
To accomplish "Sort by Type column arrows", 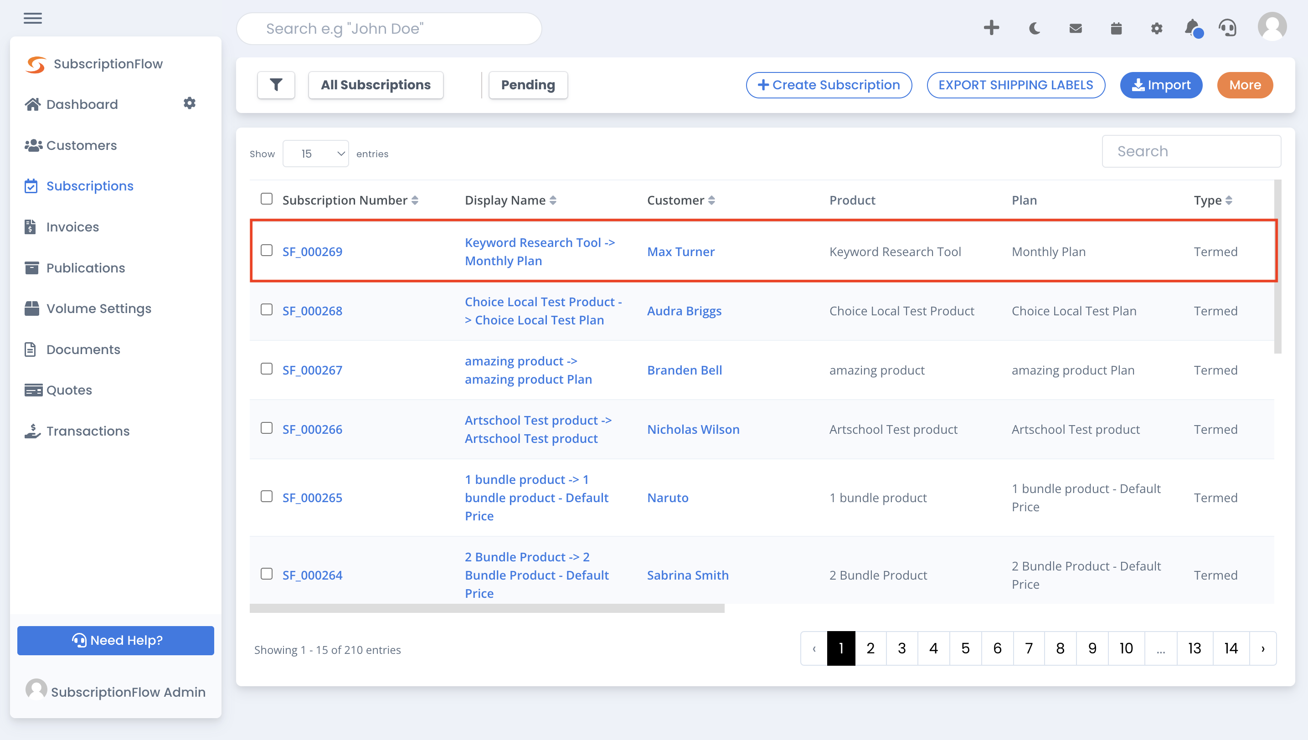I will [x=1229, y=200].
